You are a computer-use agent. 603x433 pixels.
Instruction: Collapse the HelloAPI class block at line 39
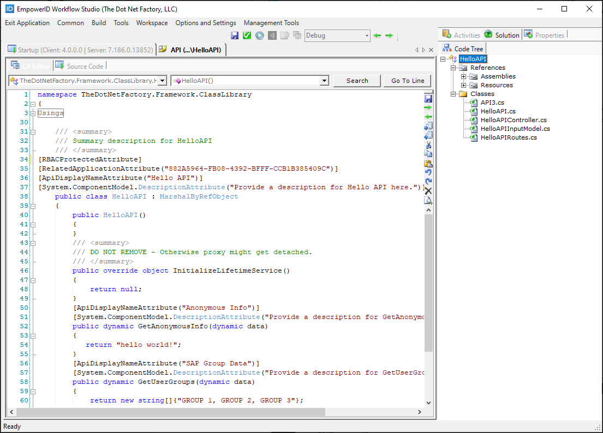pyautogui.click(x=33, y=206)
